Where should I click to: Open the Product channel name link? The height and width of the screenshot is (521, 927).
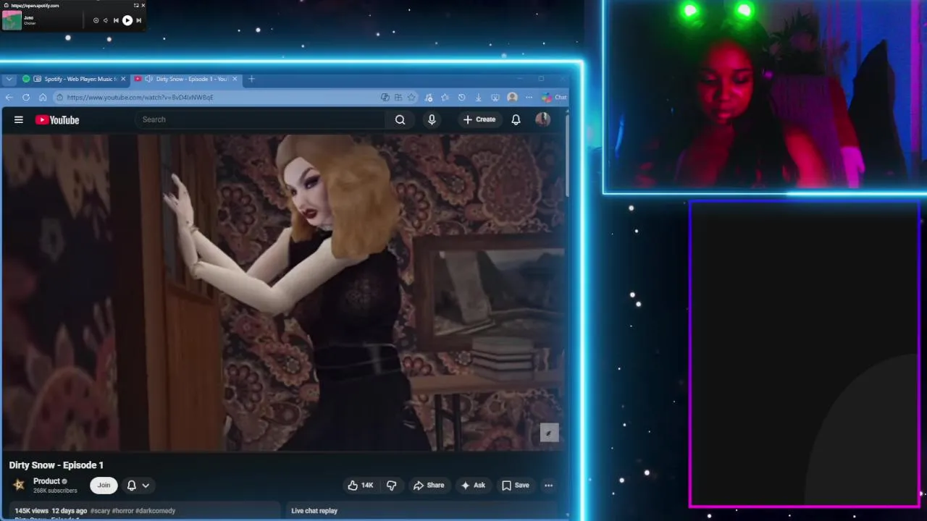click(x=46, y=481)
